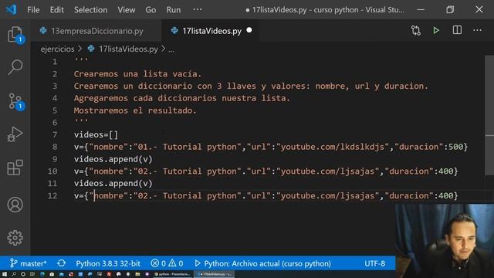
Task: Click Python: Archivo actual debug configuration
Action: click(x=262, y=263)
